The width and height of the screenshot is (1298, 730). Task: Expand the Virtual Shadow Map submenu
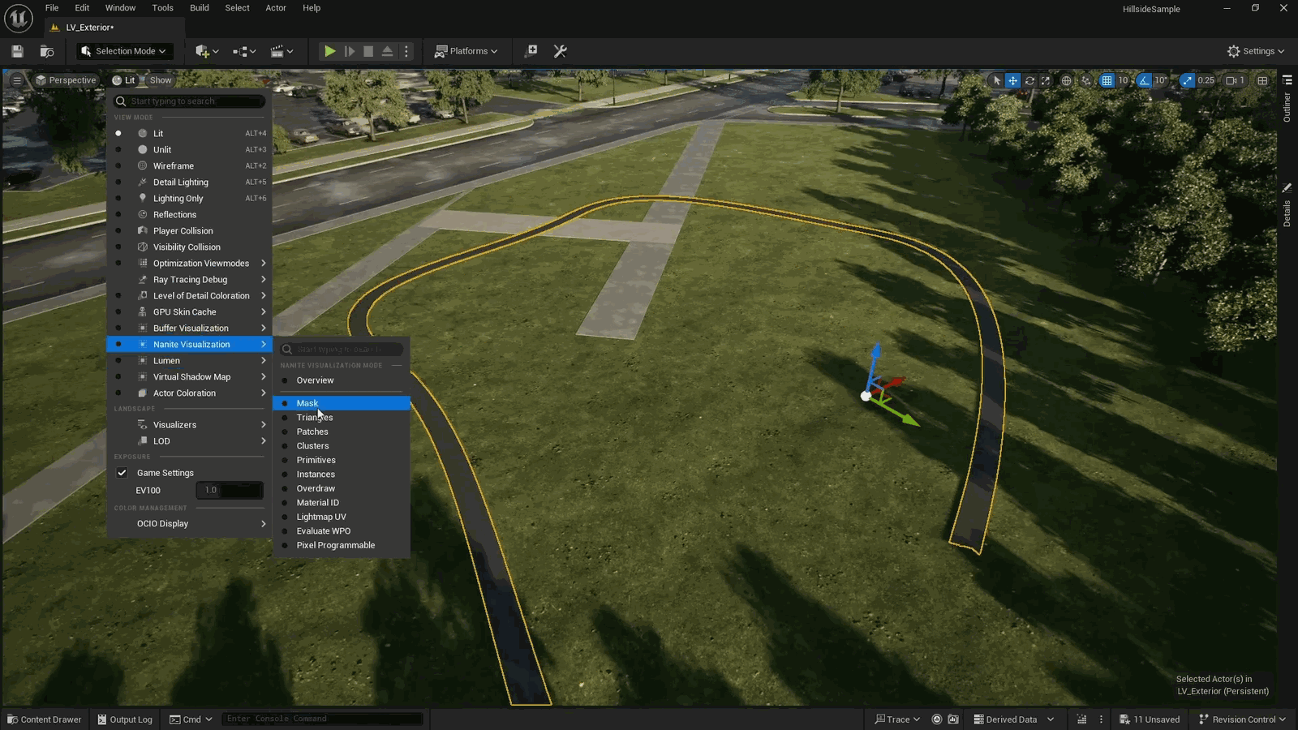189,377
